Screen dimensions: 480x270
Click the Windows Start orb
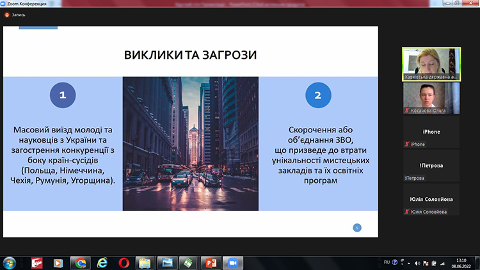click(10, 263)
